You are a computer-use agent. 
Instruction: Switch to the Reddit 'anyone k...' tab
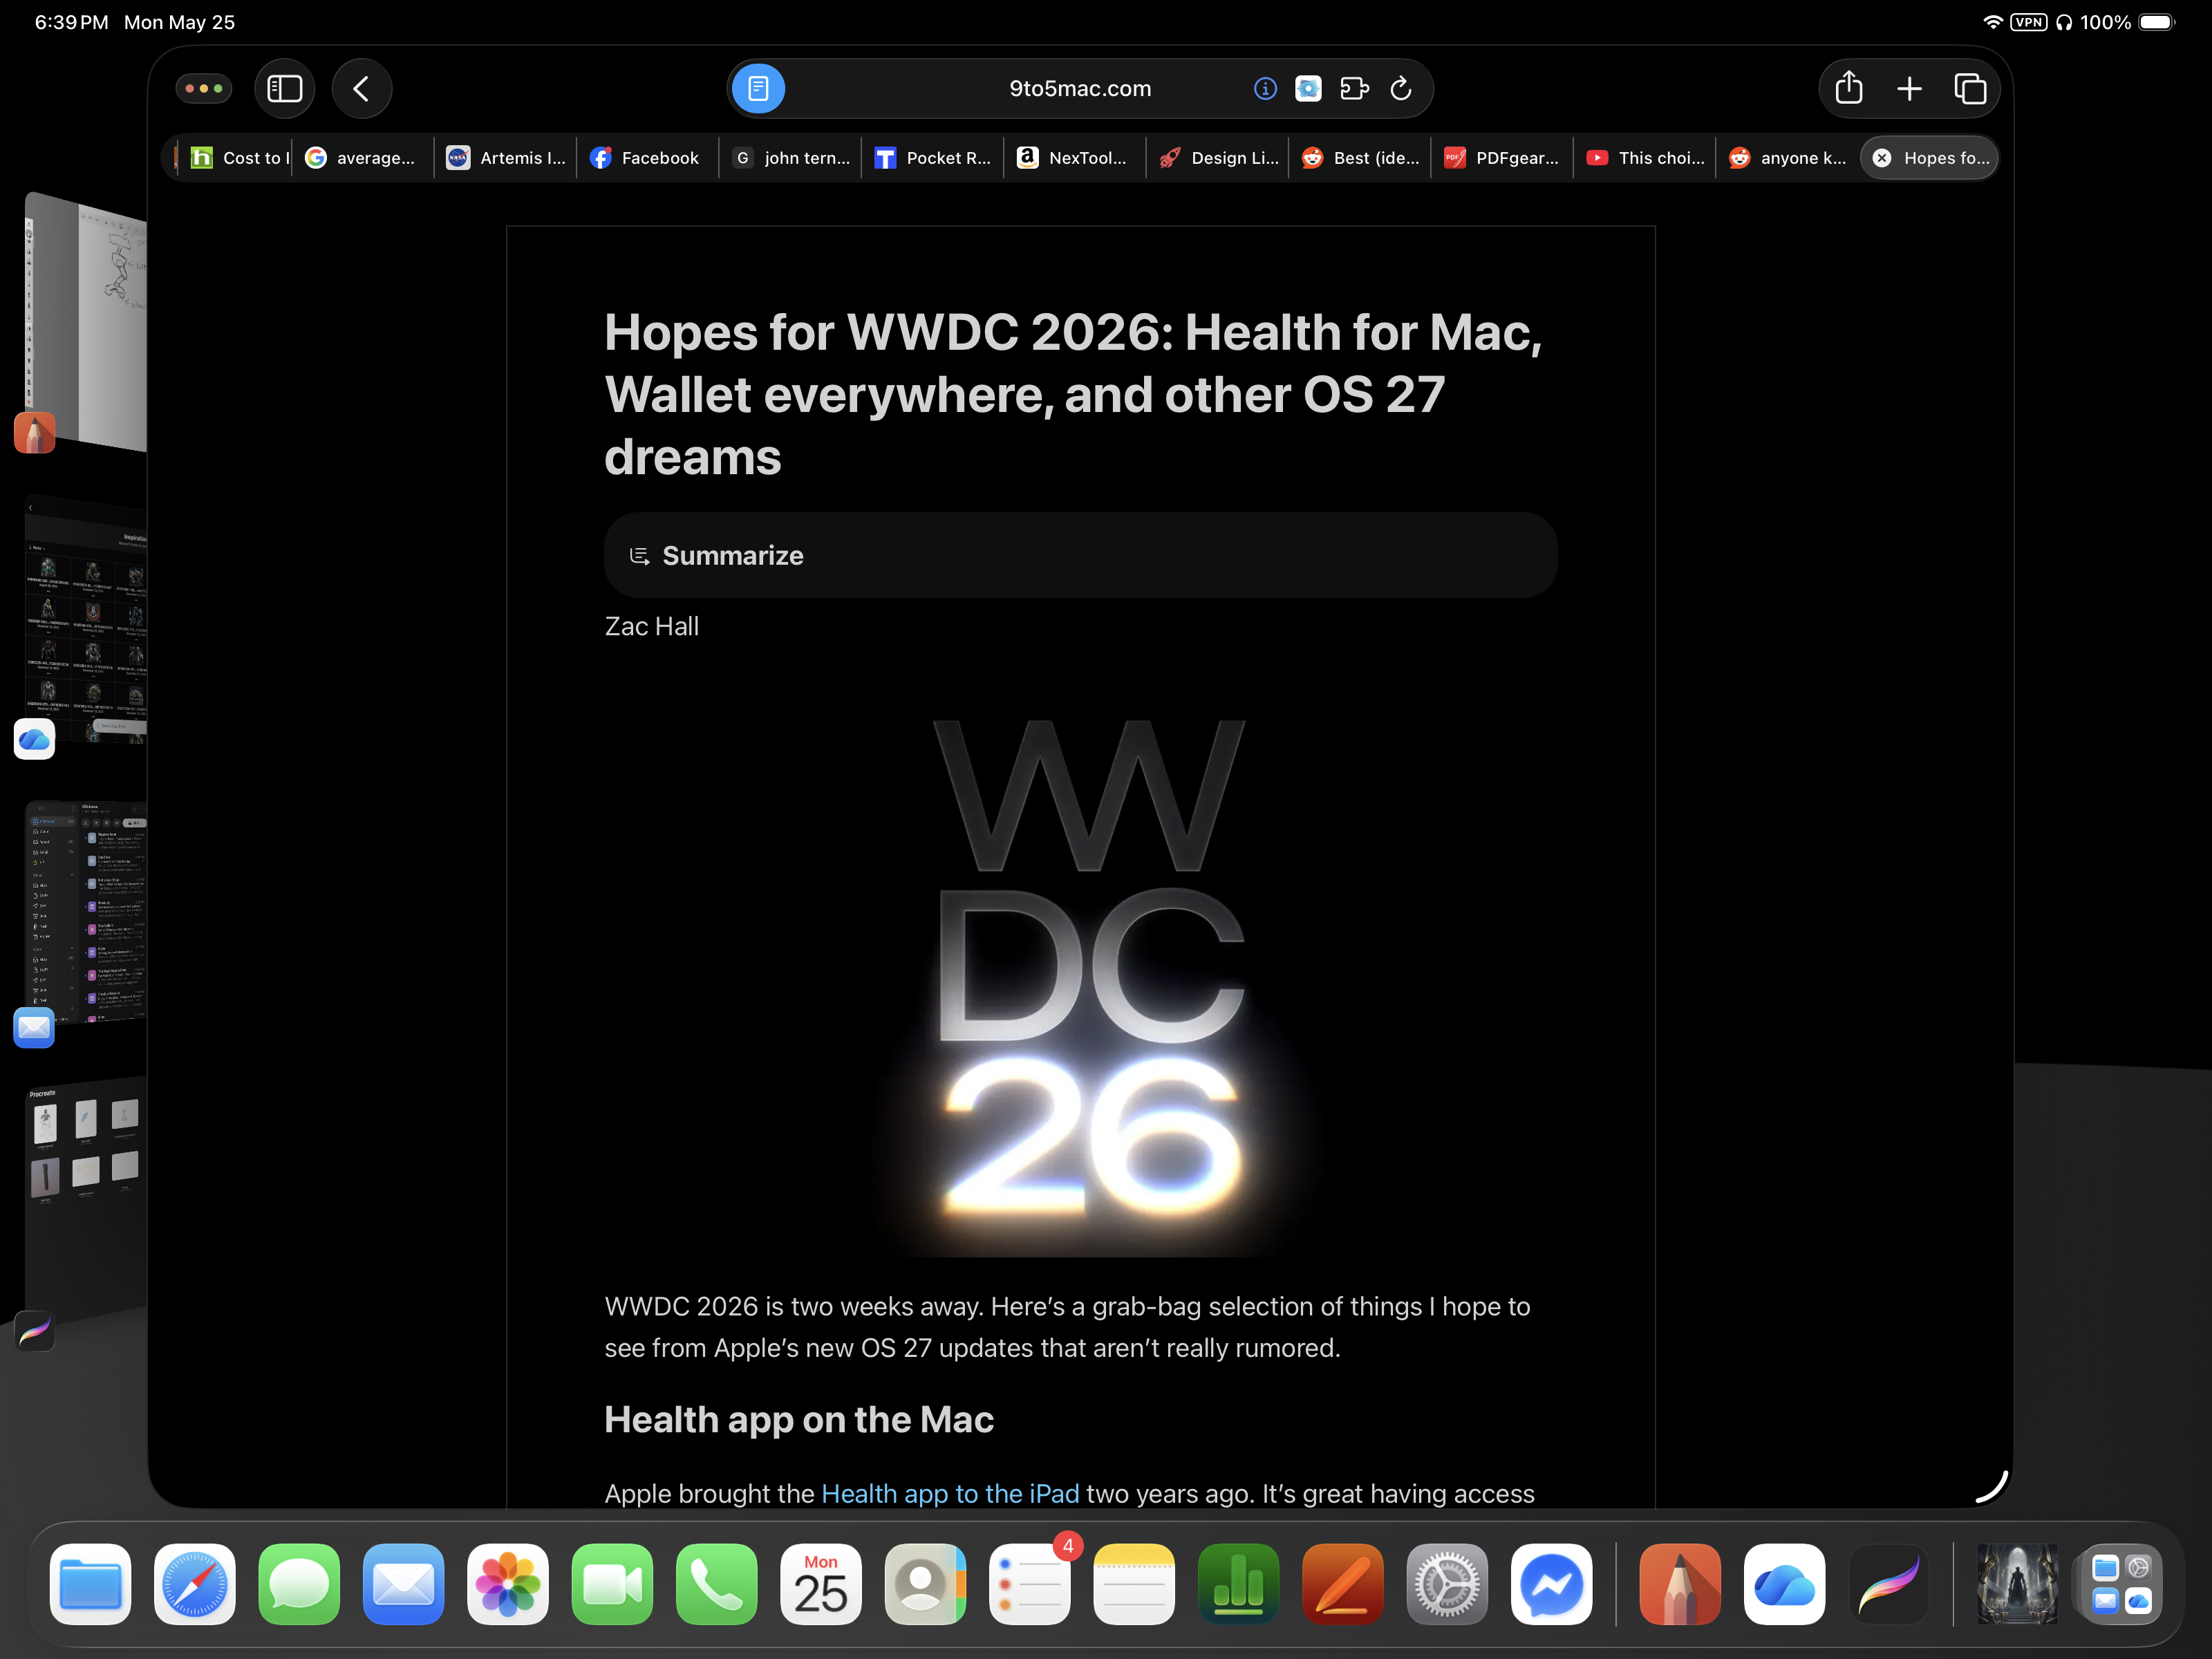[x=1788, y=158]
